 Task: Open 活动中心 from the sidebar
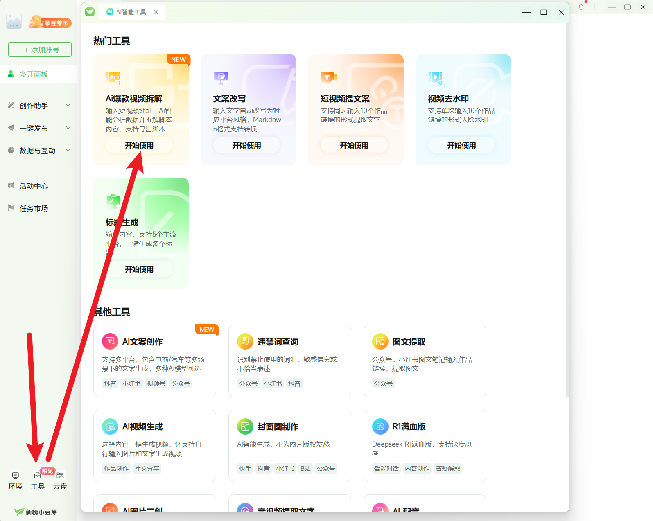[x=34, y=186]
